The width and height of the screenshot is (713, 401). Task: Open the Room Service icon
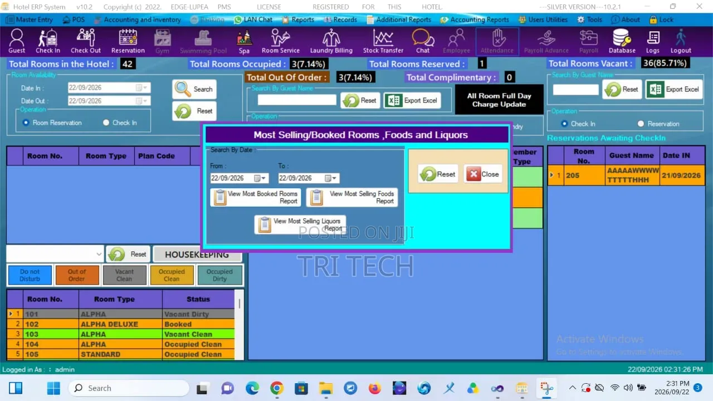(281, 41)
